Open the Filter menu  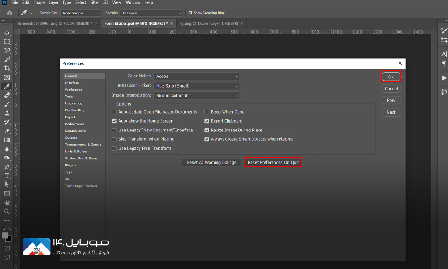click(x=95, y=3)
